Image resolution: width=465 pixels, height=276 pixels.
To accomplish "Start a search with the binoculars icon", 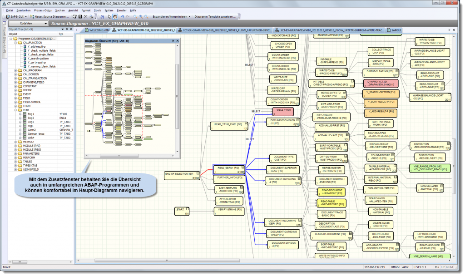I will click(x=102, y=16).
